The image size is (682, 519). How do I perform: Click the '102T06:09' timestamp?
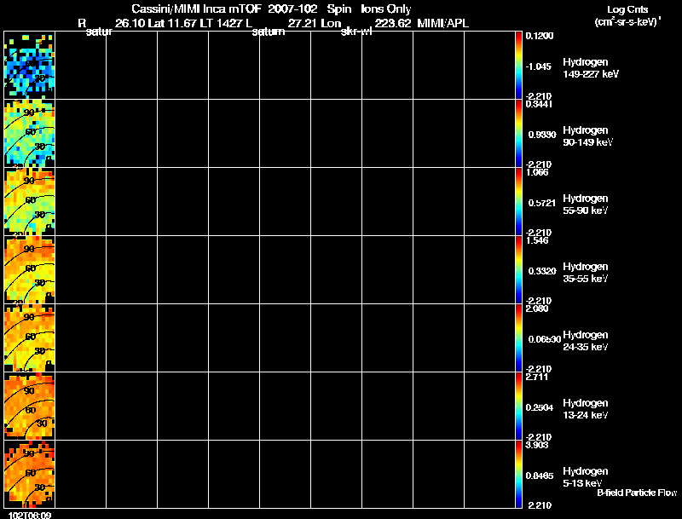(x=30, y=515)
